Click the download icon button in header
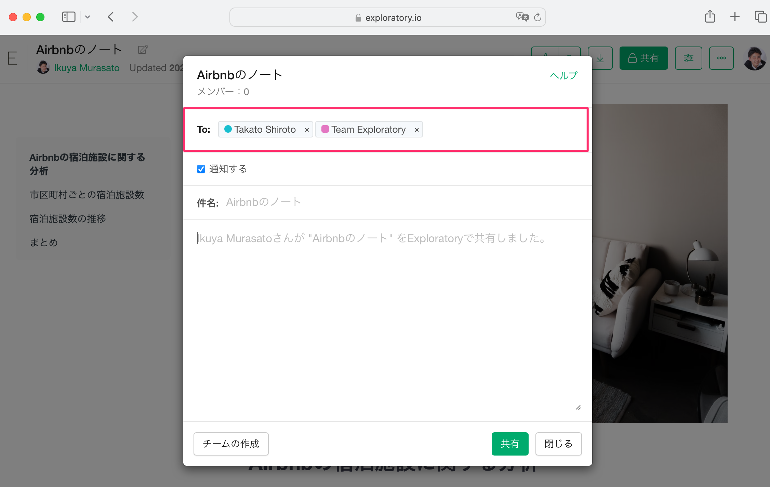This screenshot has width=770, height=487. coord(600,58)
